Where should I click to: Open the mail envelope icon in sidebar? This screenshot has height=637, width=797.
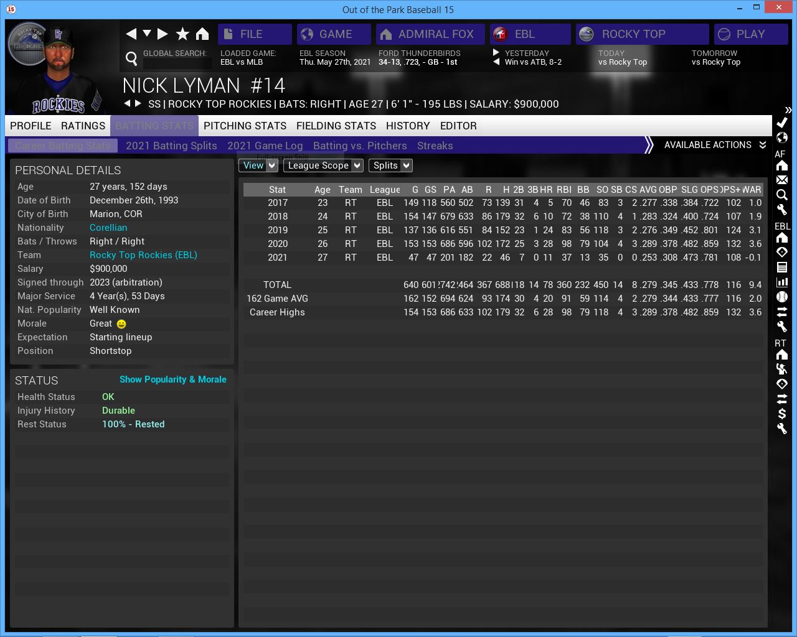point(782,180)
